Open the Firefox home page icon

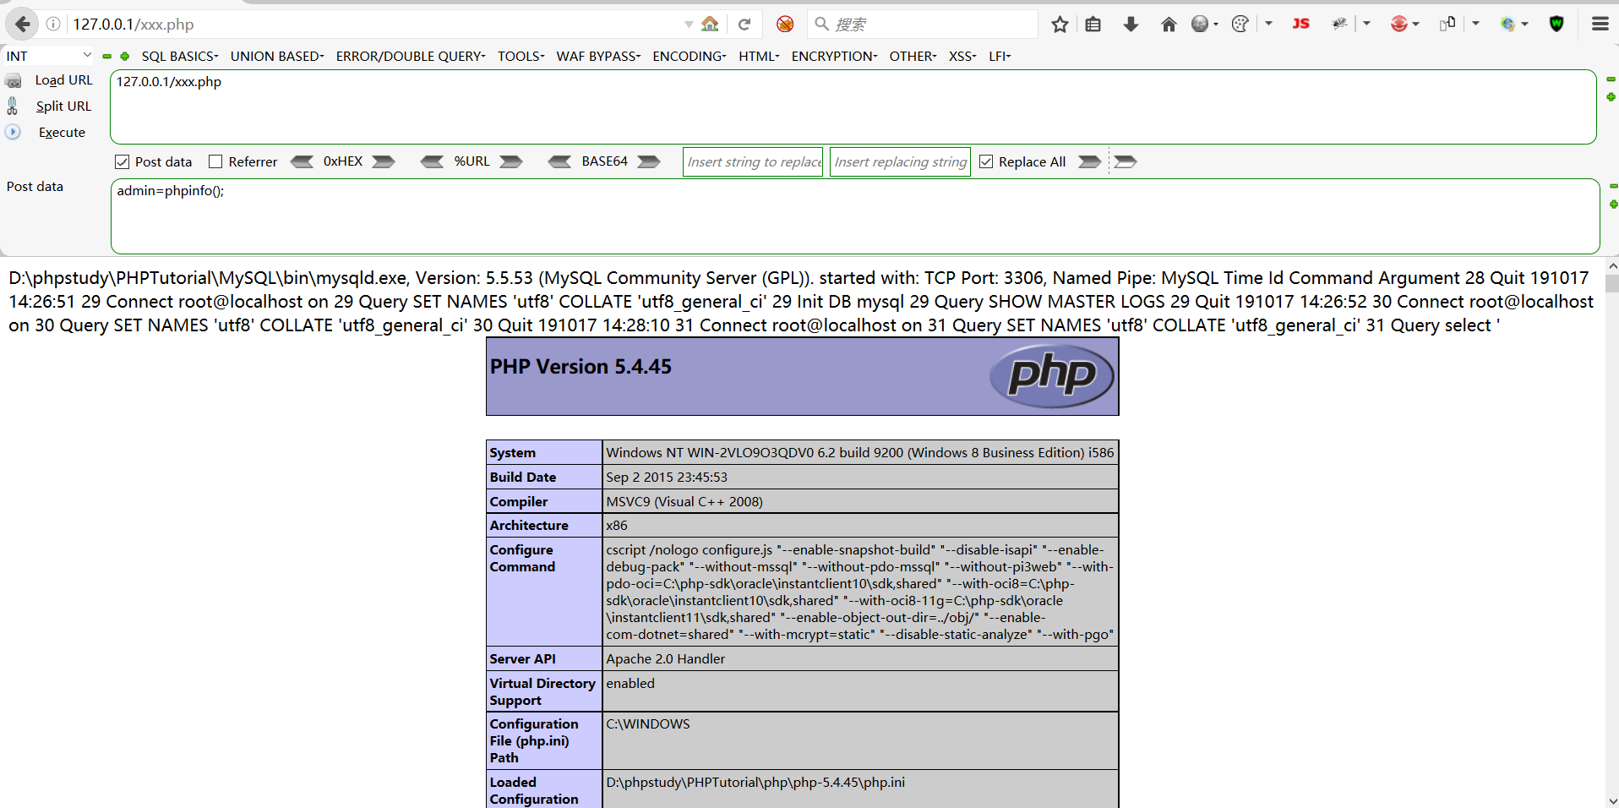[x=1169, y=24]
